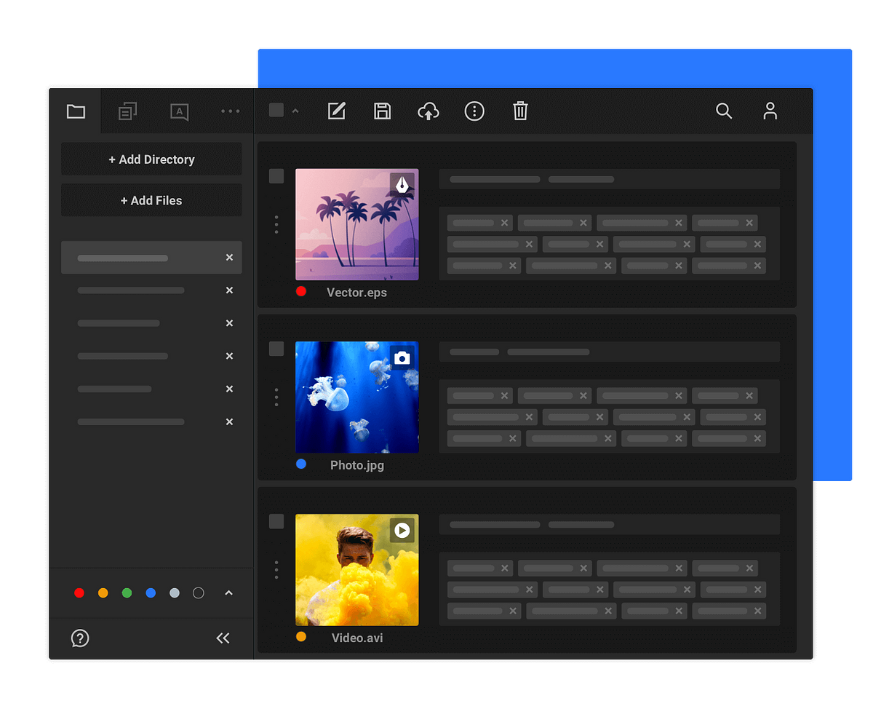Screen dimensions: 873x725
Task: Open help with the question mark icon
Action: [80, 638]
